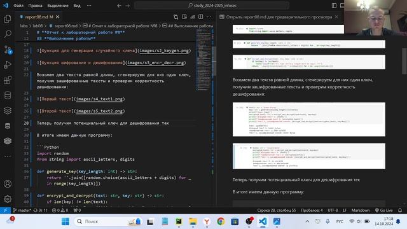
Task: Show hidden tray icons chevron
Action: 307,221
